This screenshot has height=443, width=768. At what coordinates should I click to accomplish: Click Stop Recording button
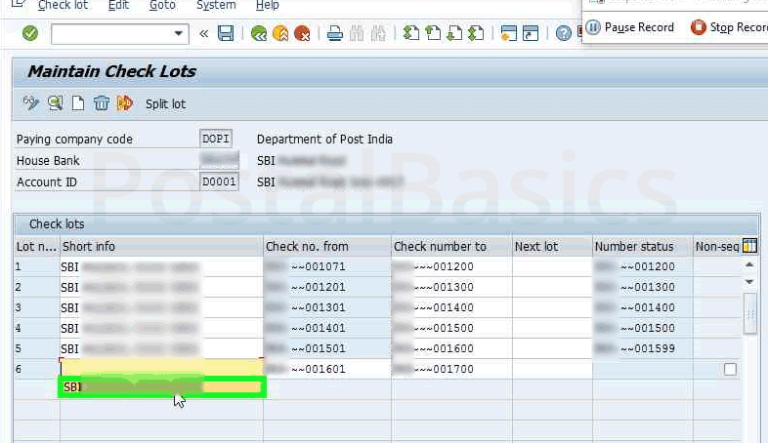click(730, 27)
